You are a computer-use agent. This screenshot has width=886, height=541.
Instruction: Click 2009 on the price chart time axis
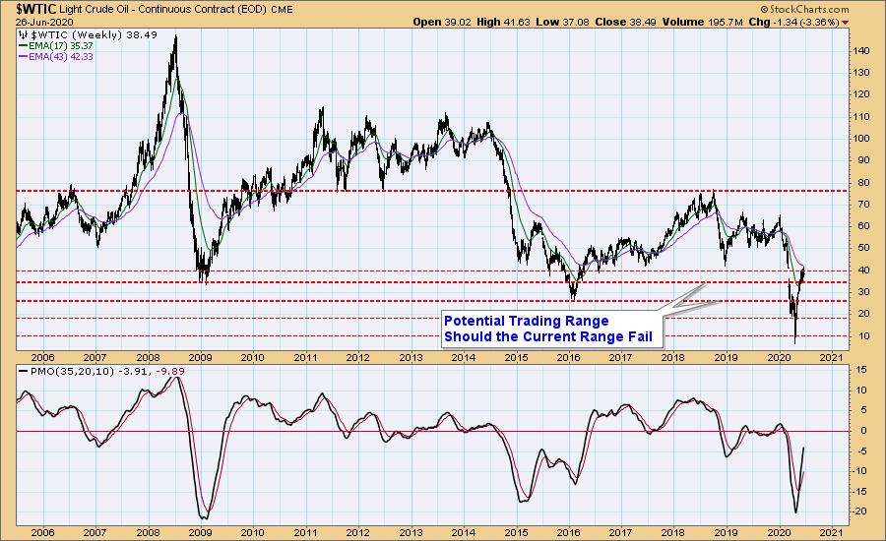200,357
